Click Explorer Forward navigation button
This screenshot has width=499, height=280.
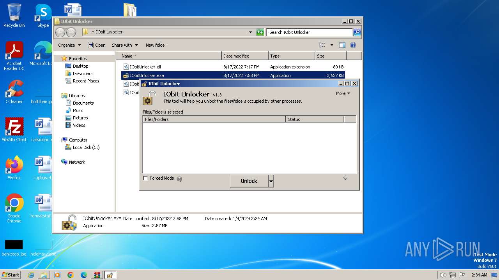[71, 32]
